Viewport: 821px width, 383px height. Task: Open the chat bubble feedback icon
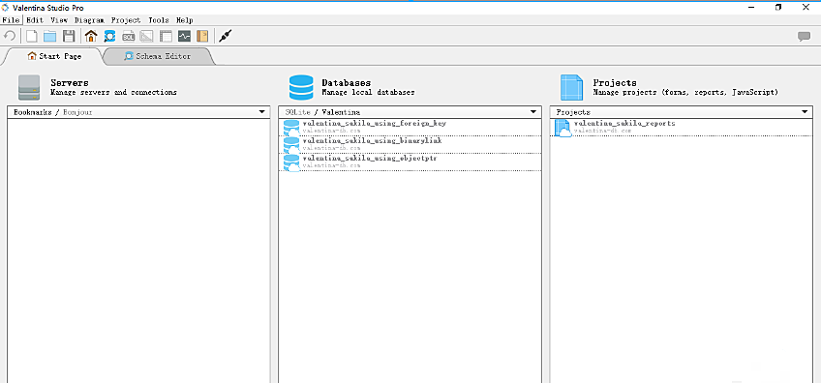804,36
